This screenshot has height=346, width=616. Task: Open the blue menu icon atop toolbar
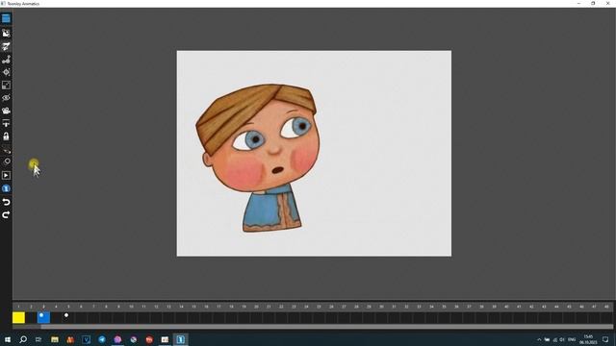[6, 18]
